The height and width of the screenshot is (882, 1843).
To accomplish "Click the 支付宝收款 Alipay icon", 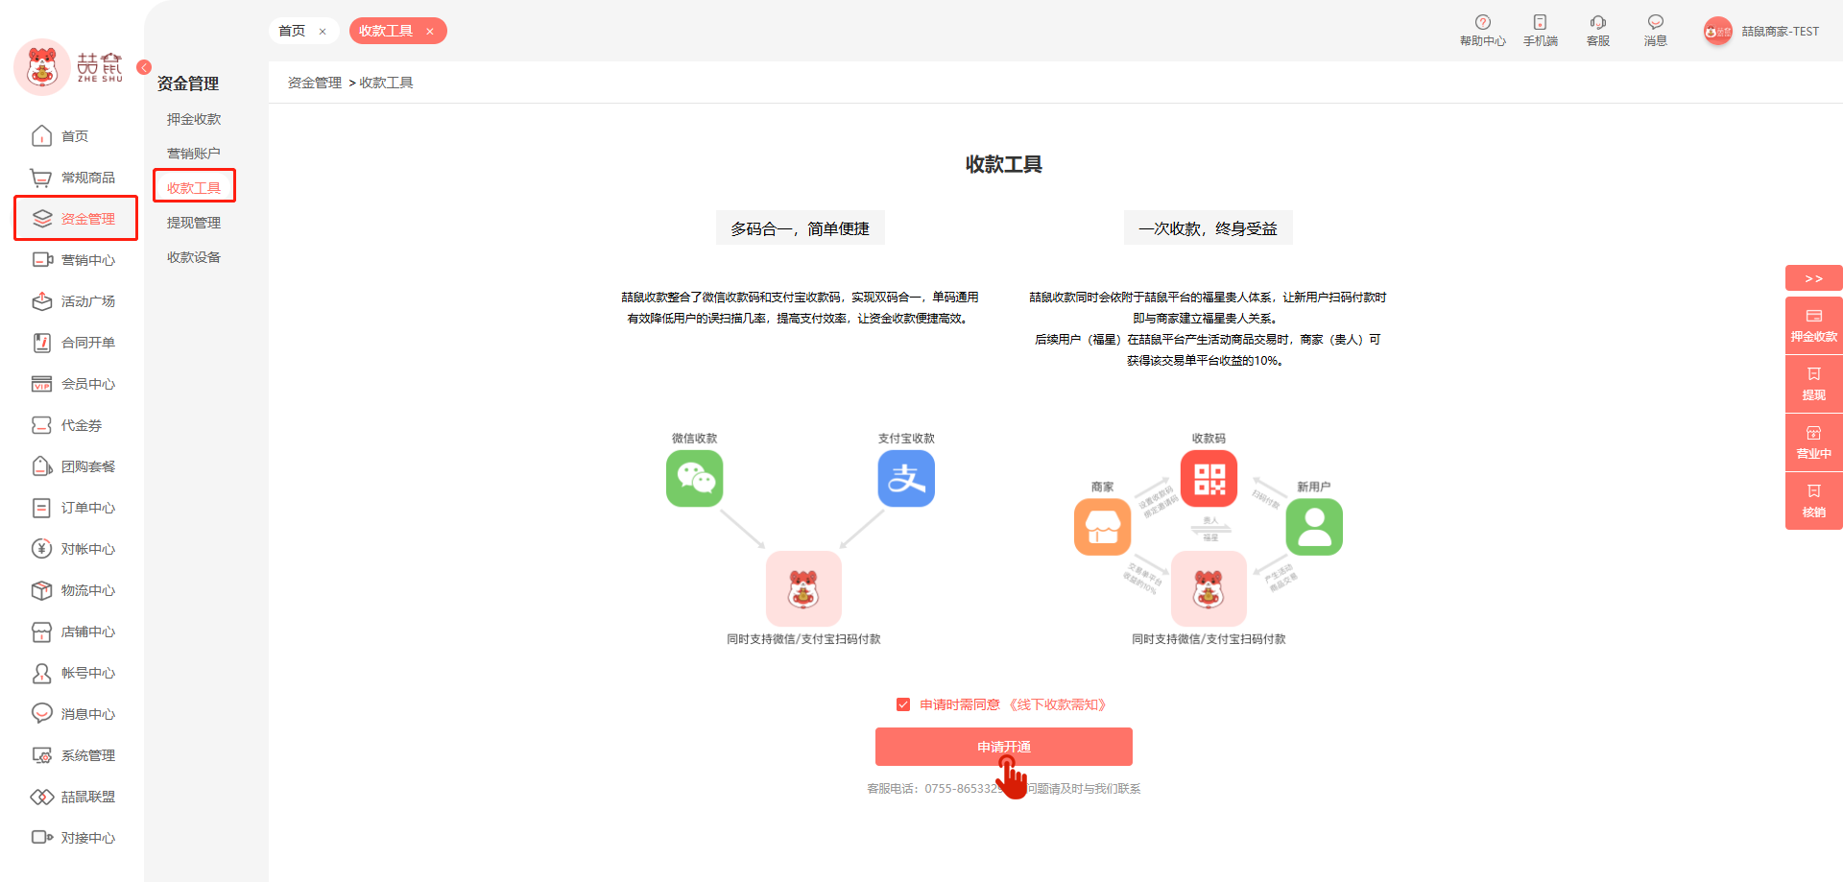I will coord(906,479).
